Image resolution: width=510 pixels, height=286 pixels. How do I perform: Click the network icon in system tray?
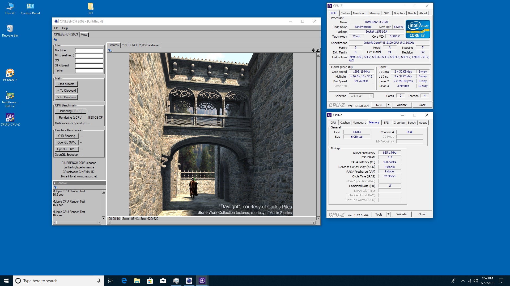[x=469, y=281]
